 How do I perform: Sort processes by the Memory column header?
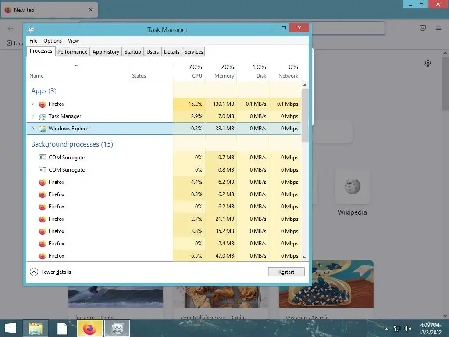point(221,71)
